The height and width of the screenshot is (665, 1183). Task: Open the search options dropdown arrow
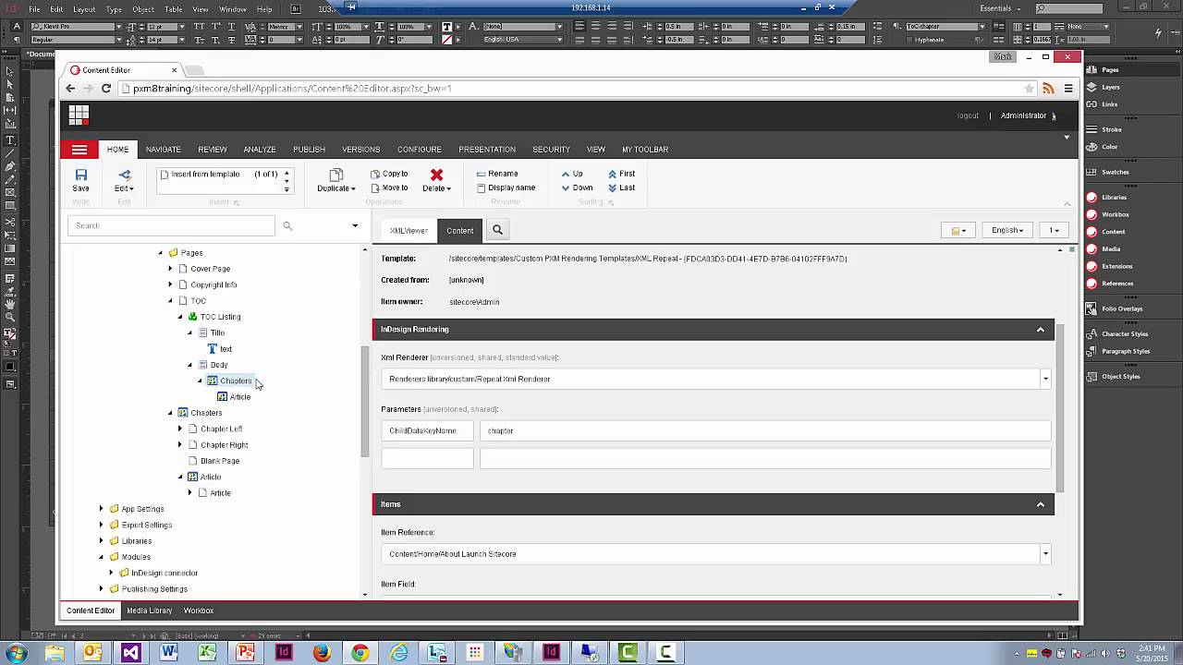tap(355, 225)
